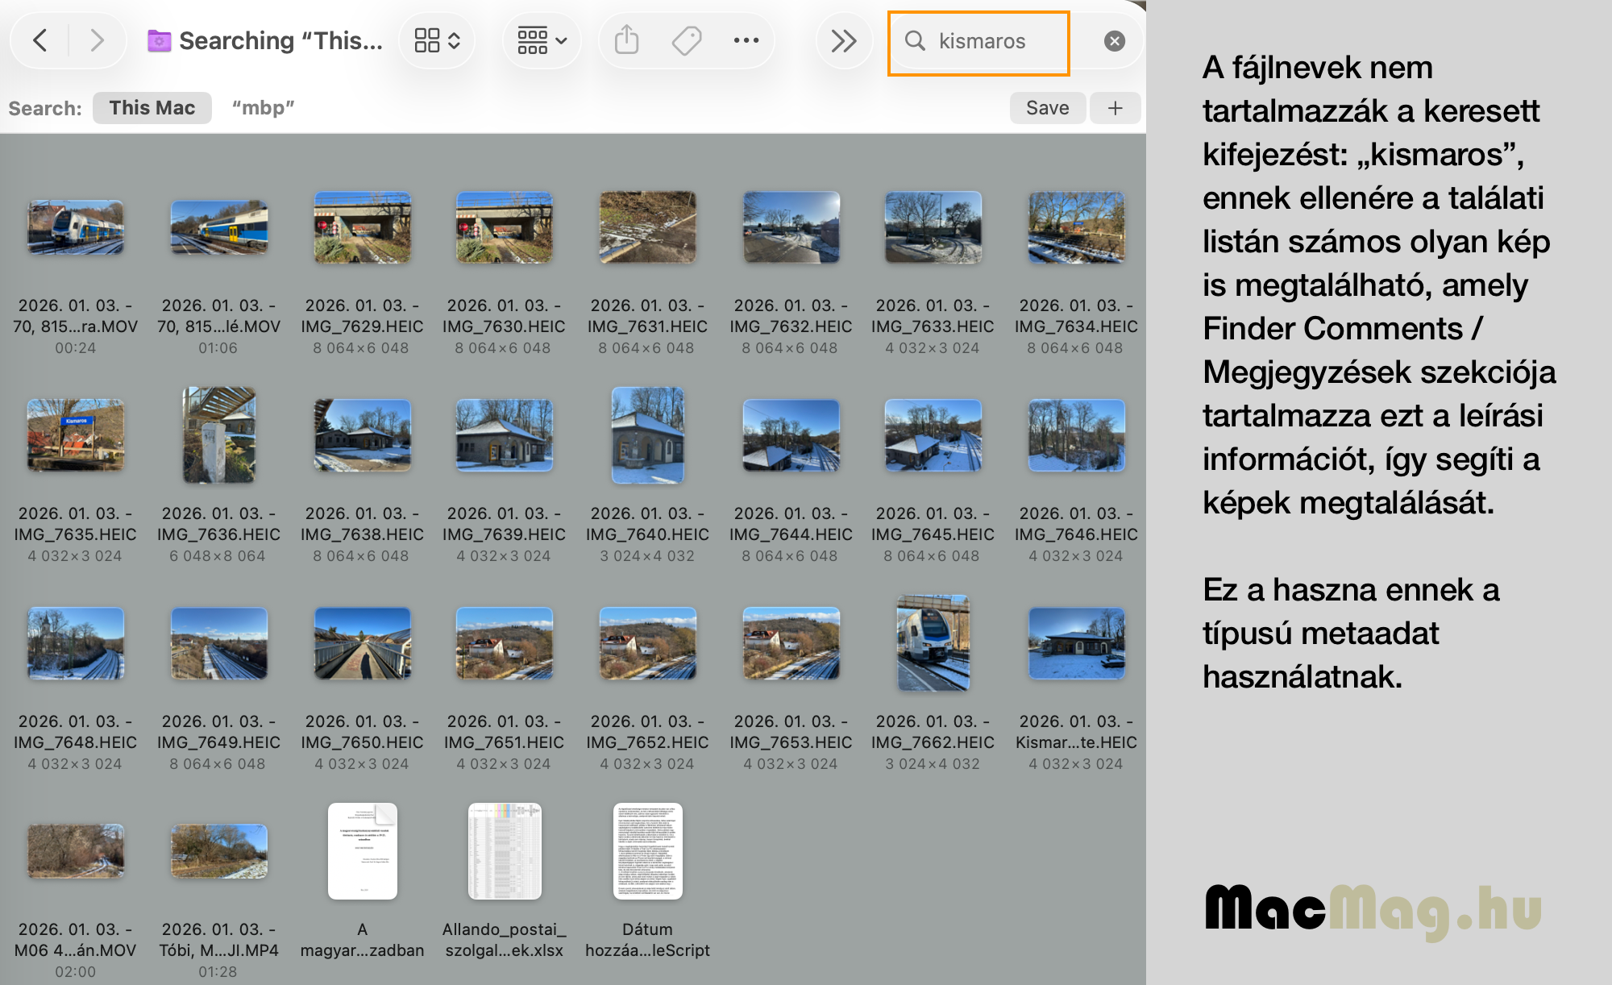Click the back navigation arrow
1612x985 pixels.
click(40, 40)
